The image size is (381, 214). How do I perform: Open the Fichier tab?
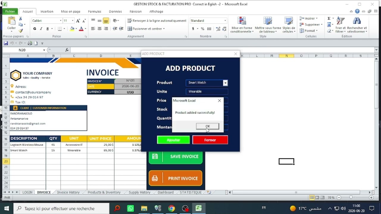click(x=10, y=12)
